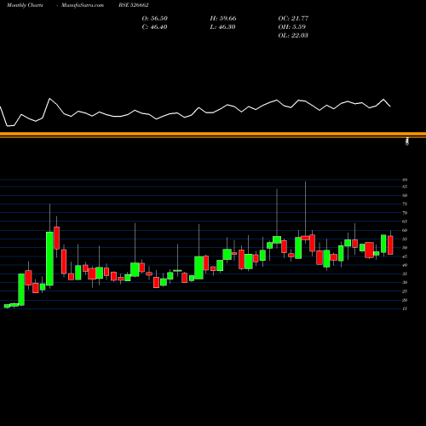Select the high value 'H: 59.66'

[223, 19]
